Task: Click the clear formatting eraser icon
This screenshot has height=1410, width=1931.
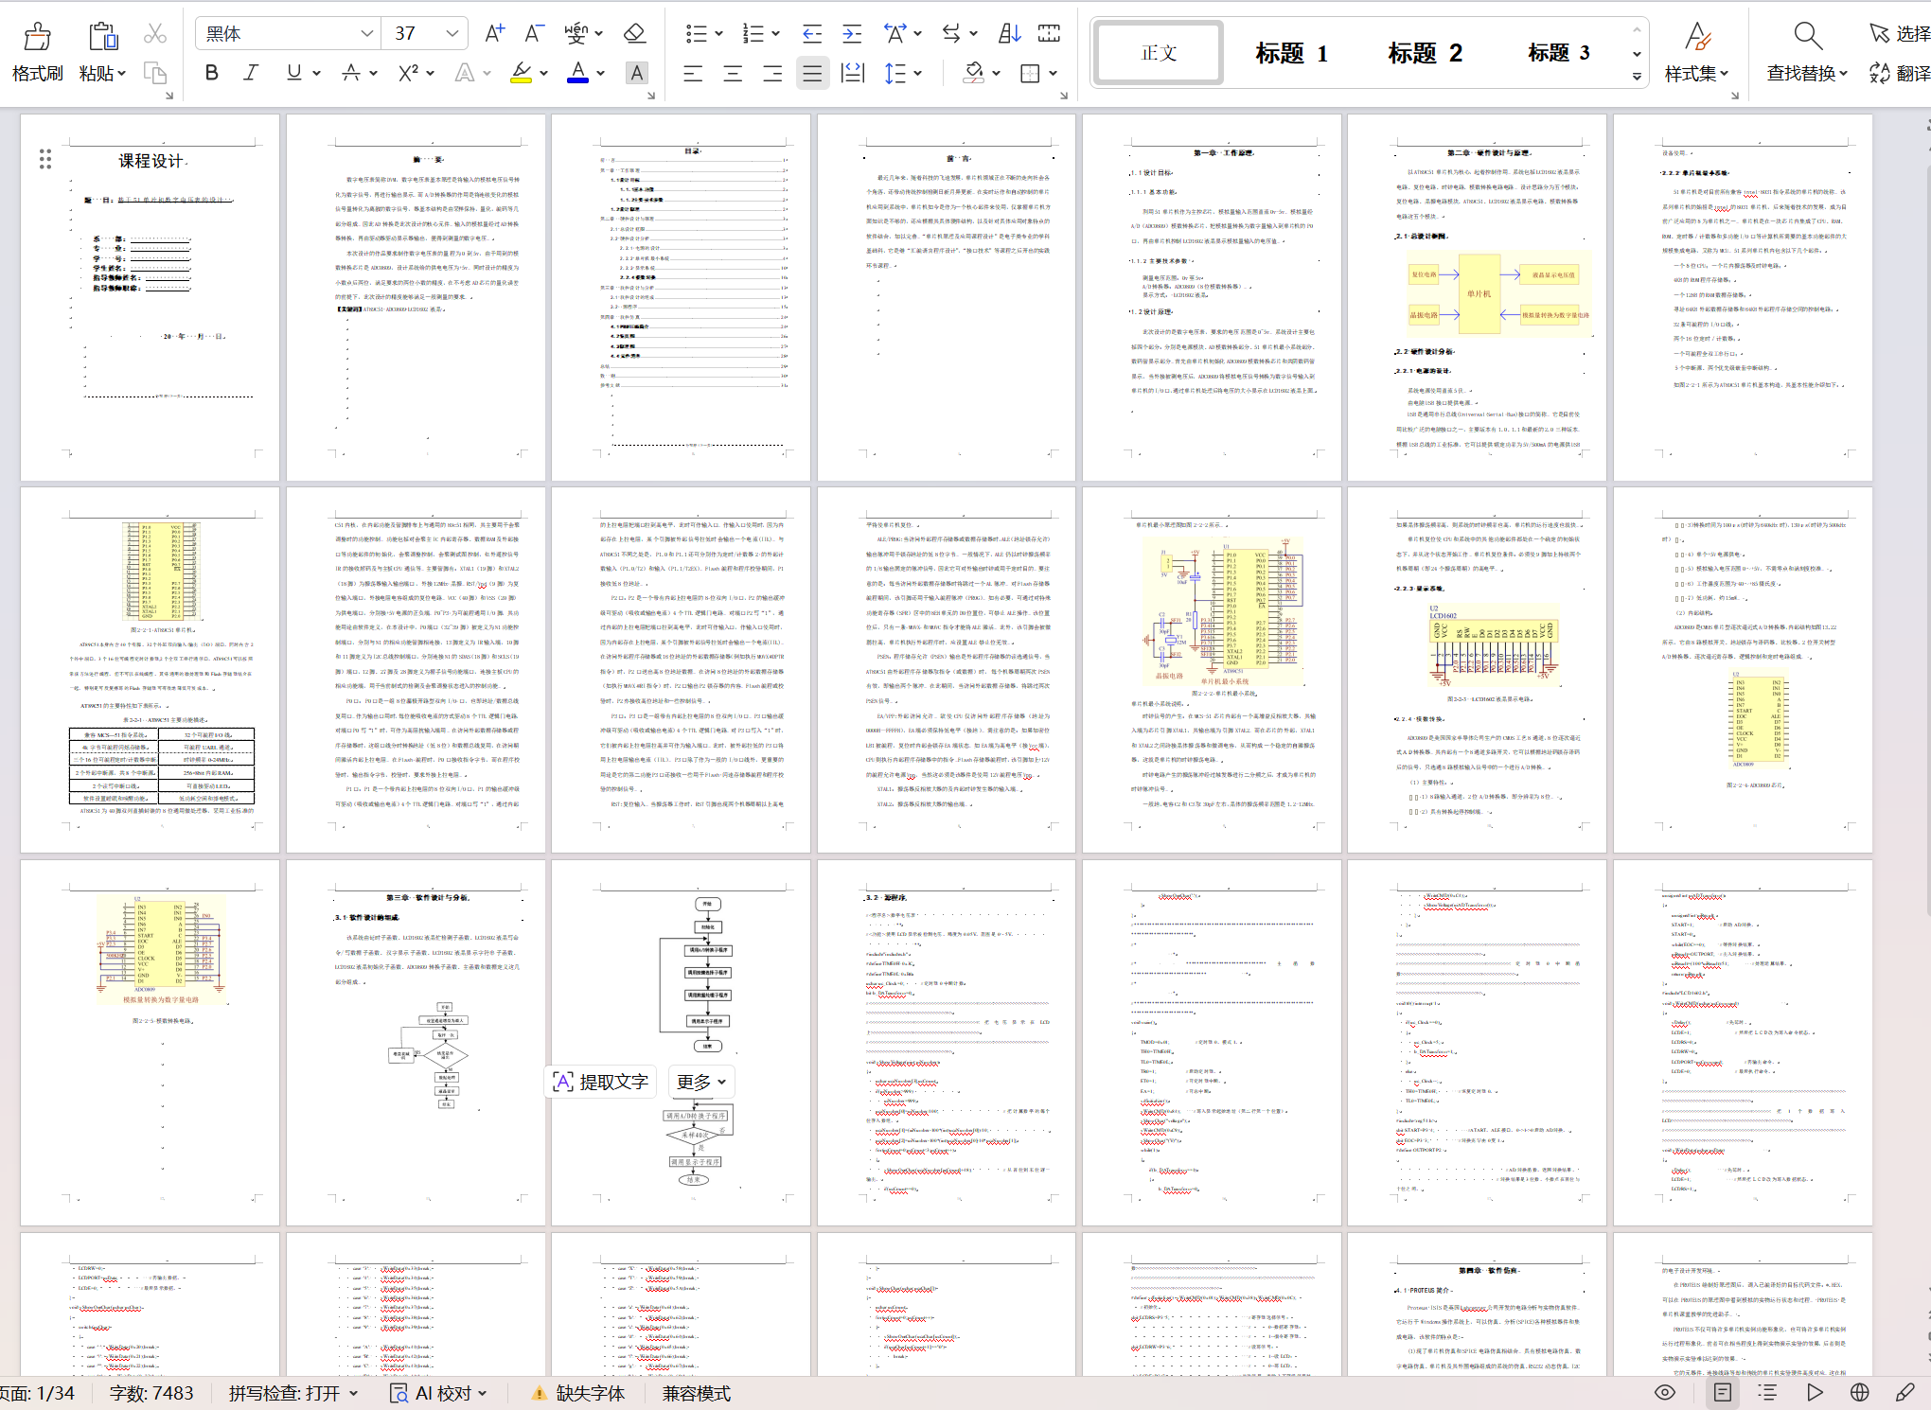Action: click(x=634, y=34)
